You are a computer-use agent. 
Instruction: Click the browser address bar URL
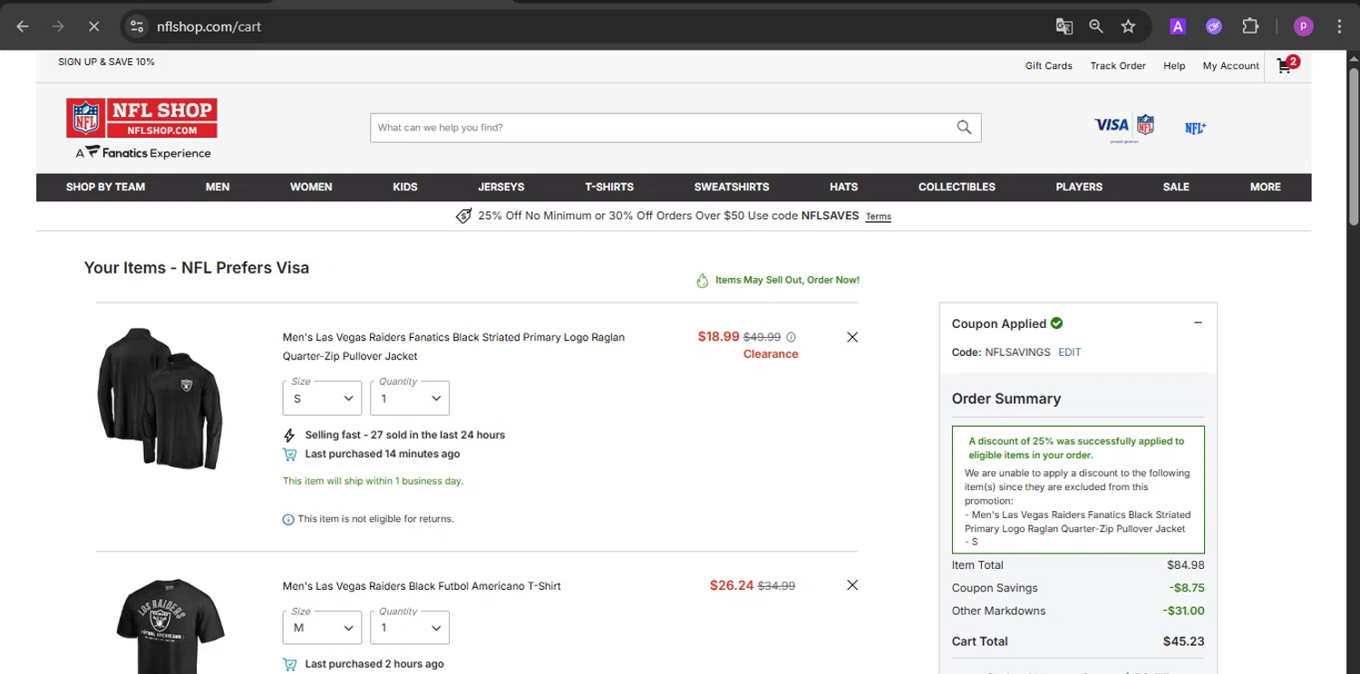[209, 26]
